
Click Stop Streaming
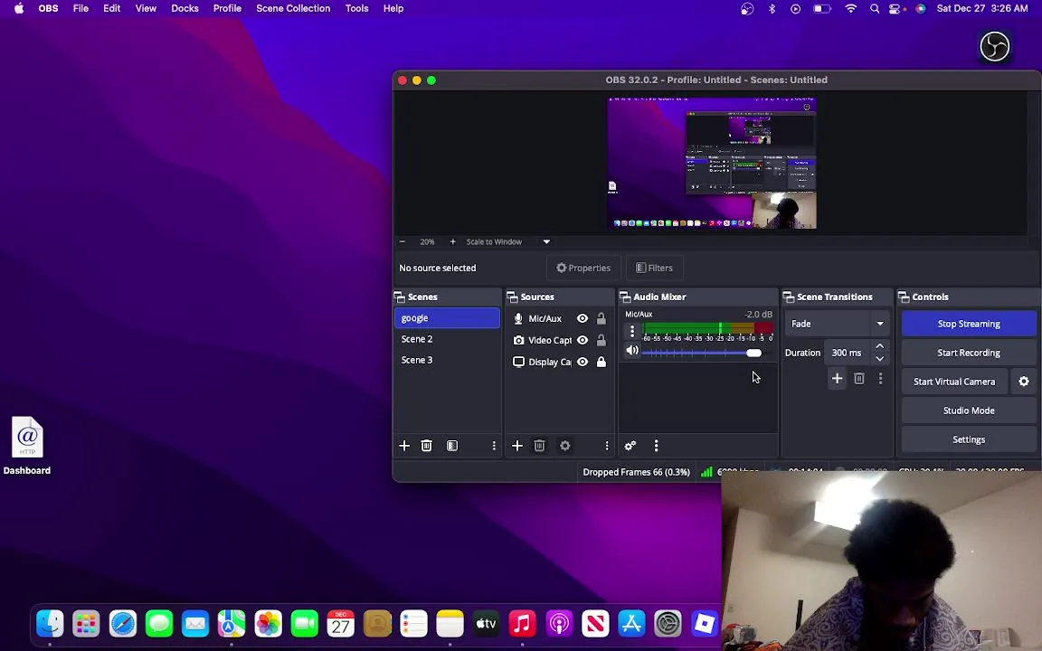pos(969,324)
